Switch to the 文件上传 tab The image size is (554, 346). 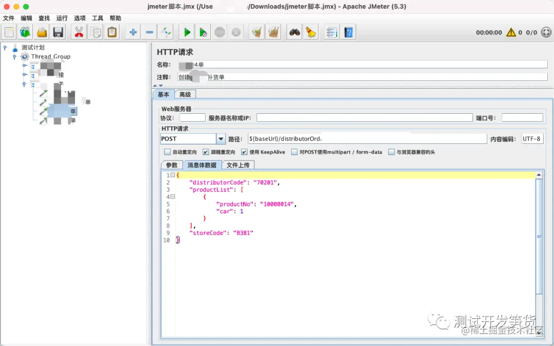pyautogui.click(x=238, y=165)
